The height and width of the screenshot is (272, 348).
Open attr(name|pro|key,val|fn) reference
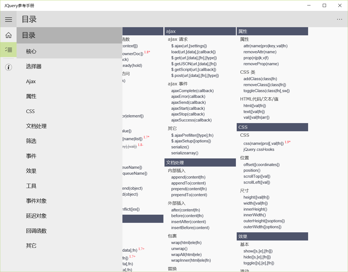265,46
